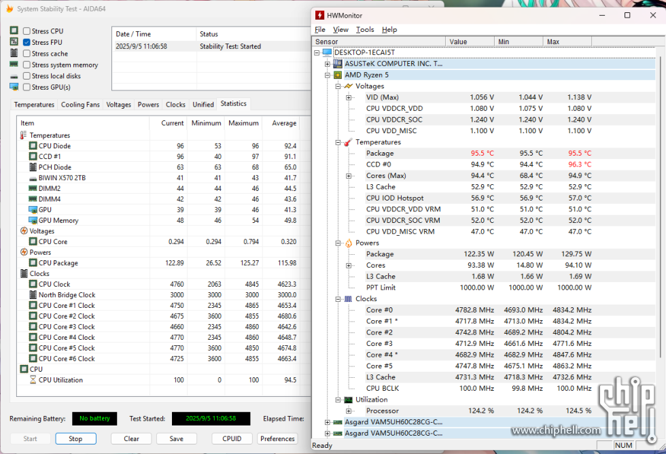Switch to the Powers tab

(x=148, y=105)
